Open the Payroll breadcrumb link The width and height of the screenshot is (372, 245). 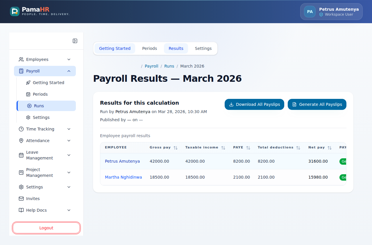[151, 66]
